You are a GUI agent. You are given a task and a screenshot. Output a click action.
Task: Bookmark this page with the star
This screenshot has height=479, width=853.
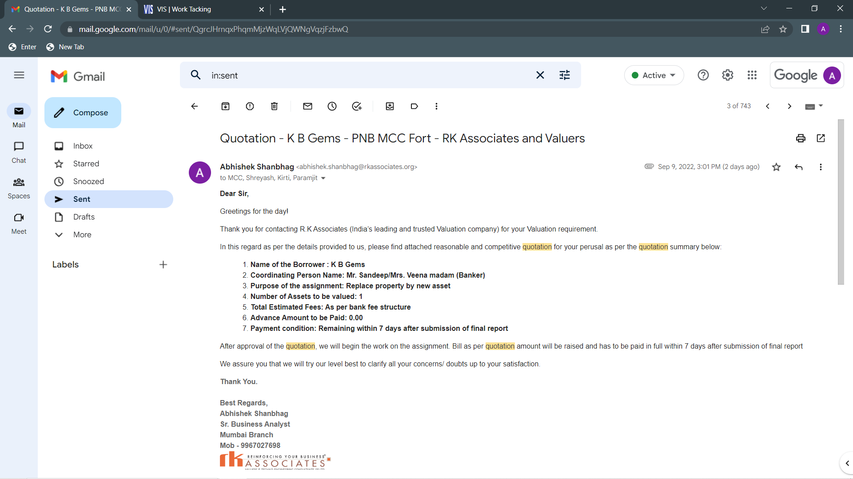point(783,29)
